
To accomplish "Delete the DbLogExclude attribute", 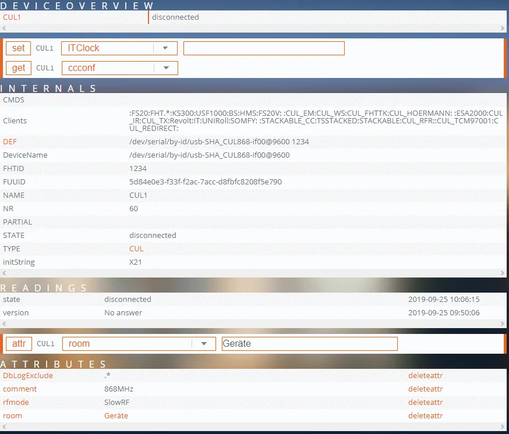I will pyautogui.click(x=426, y=376).
